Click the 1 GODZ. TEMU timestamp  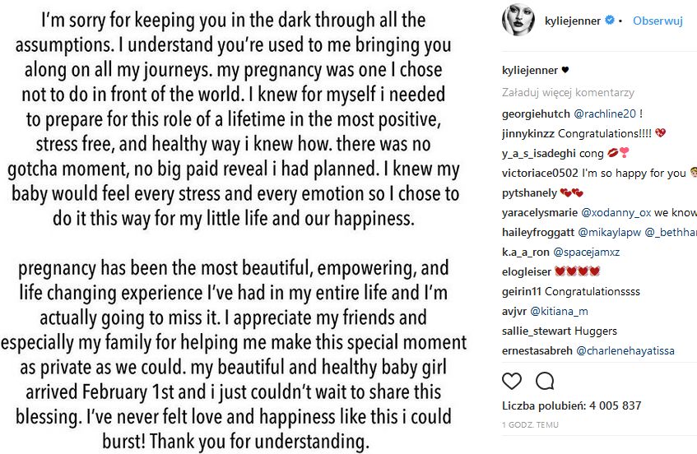pos(530,424)
